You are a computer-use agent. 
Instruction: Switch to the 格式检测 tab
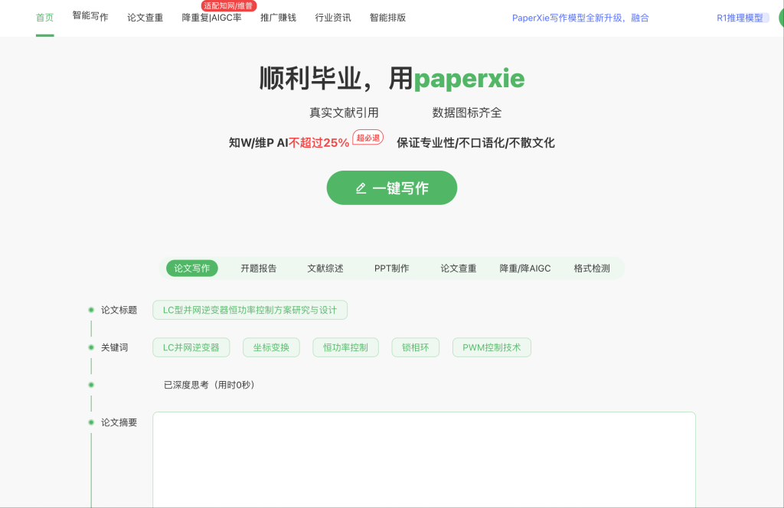point(592,269)
